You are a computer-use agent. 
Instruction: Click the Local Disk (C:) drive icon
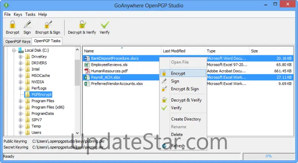click(21, 50)
